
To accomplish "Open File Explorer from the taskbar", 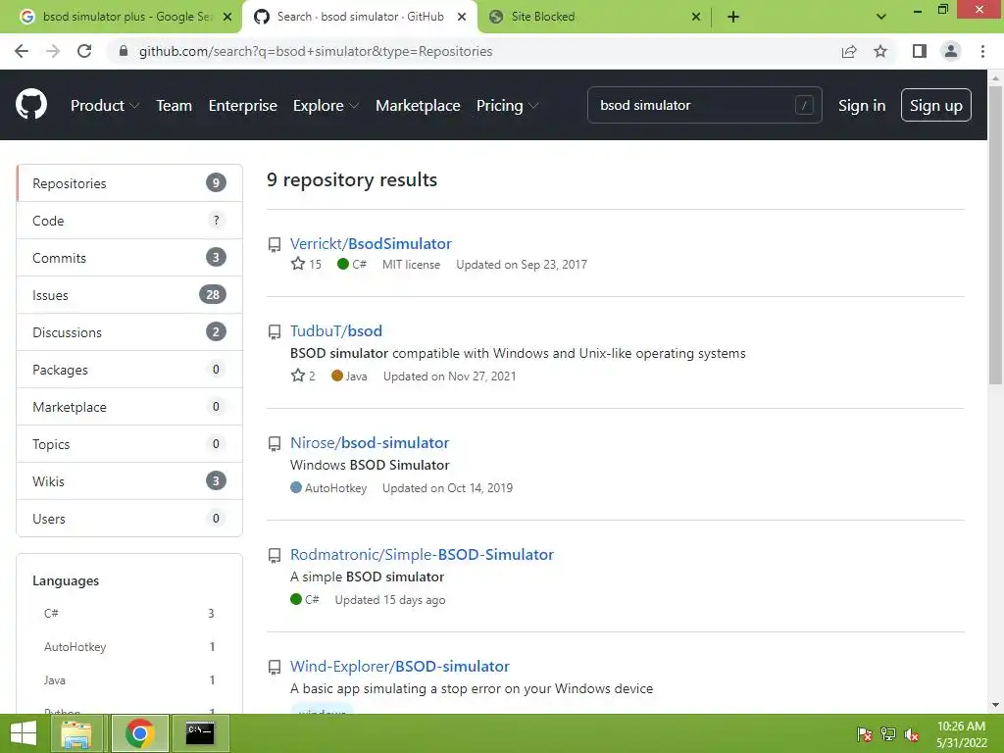I will click(76, 733).
